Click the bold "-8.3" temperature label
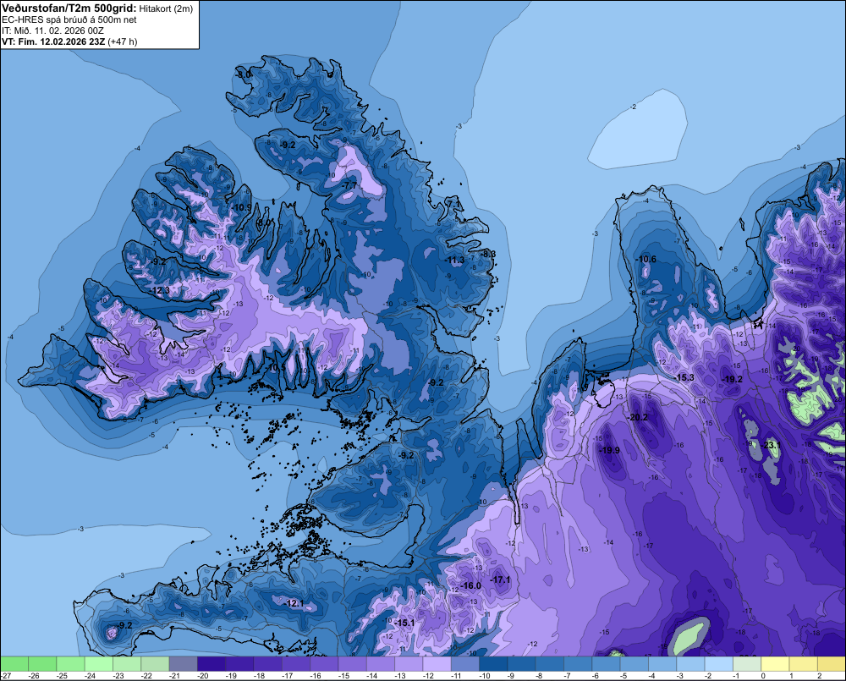This screenshot has height=681, width=846. pos(488,254)
